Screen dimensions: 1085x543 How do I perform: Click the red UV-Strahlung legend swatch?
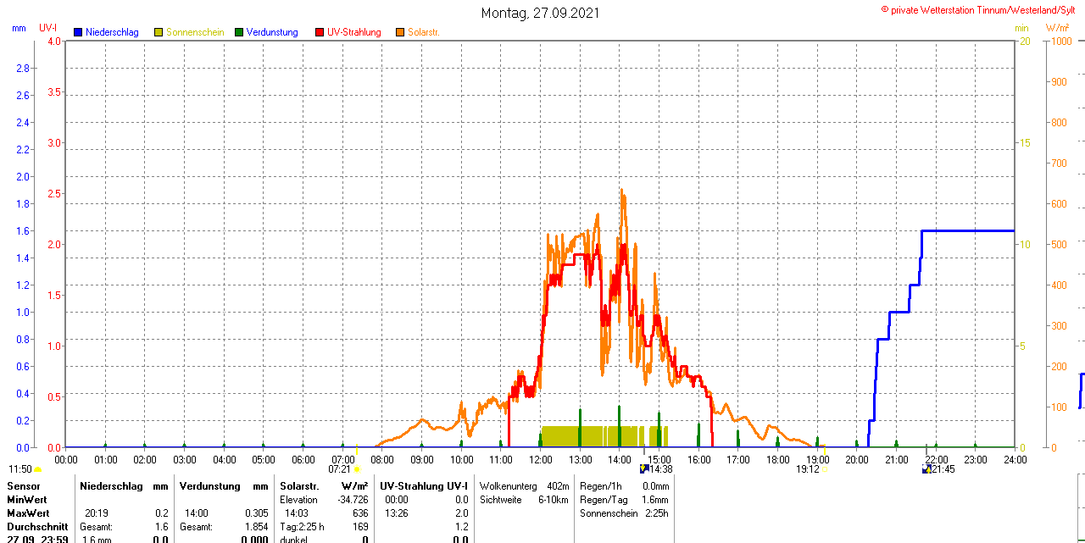point(320,32)
